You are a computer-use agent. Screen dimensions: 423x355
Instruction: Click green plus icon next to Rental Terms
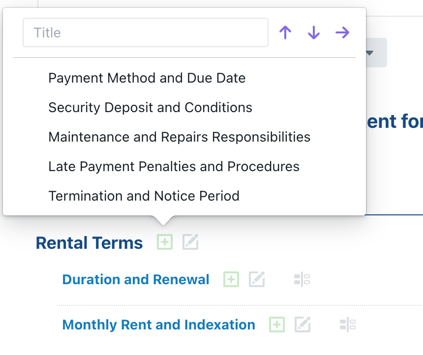(165, 242)
